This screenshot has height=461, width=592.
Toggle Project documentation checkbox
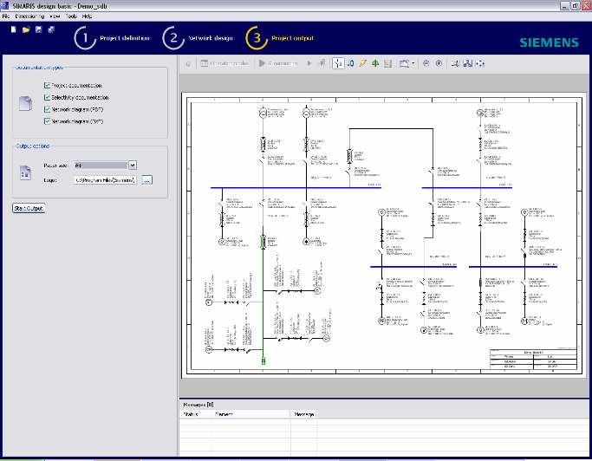coord(47,85)
